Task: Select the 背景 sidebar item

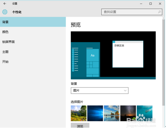Action: click(x=33, y=22)
